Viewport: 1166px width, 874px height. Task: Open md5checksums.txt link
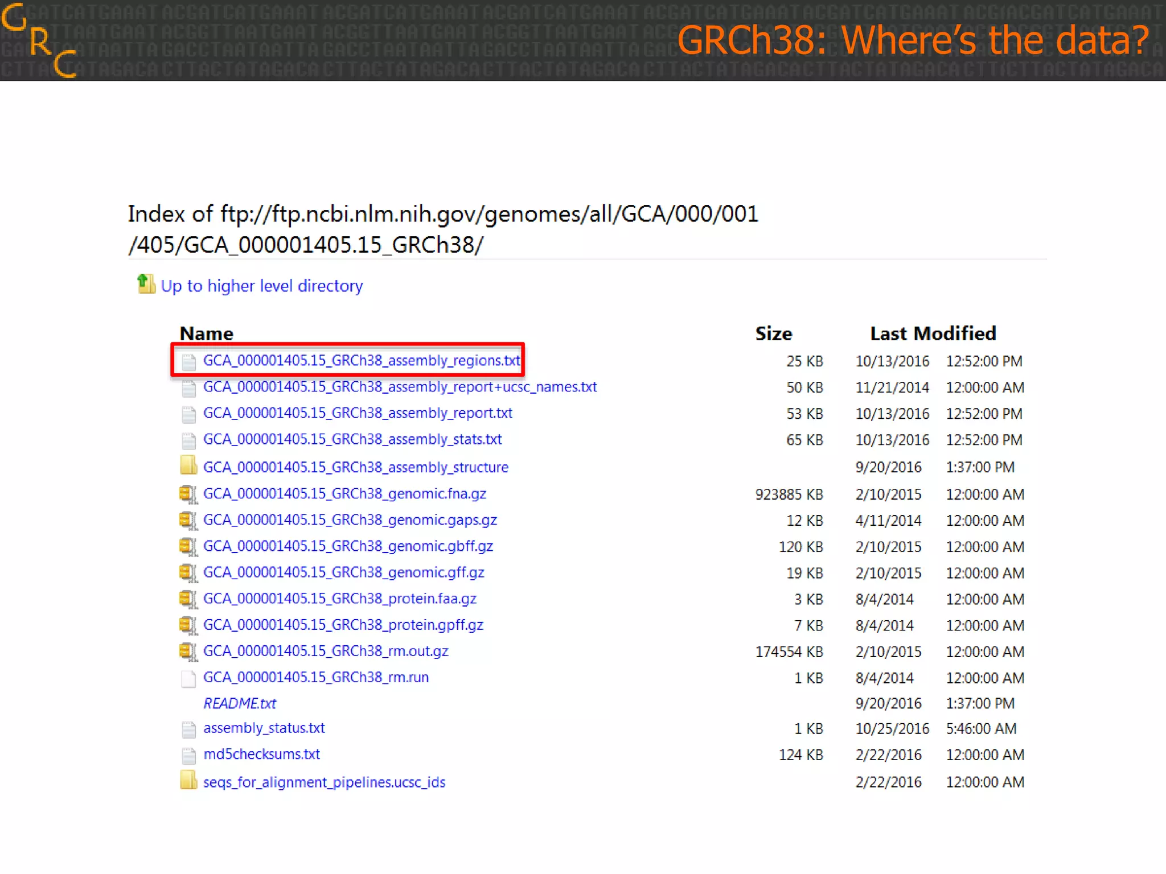[262, 755]
